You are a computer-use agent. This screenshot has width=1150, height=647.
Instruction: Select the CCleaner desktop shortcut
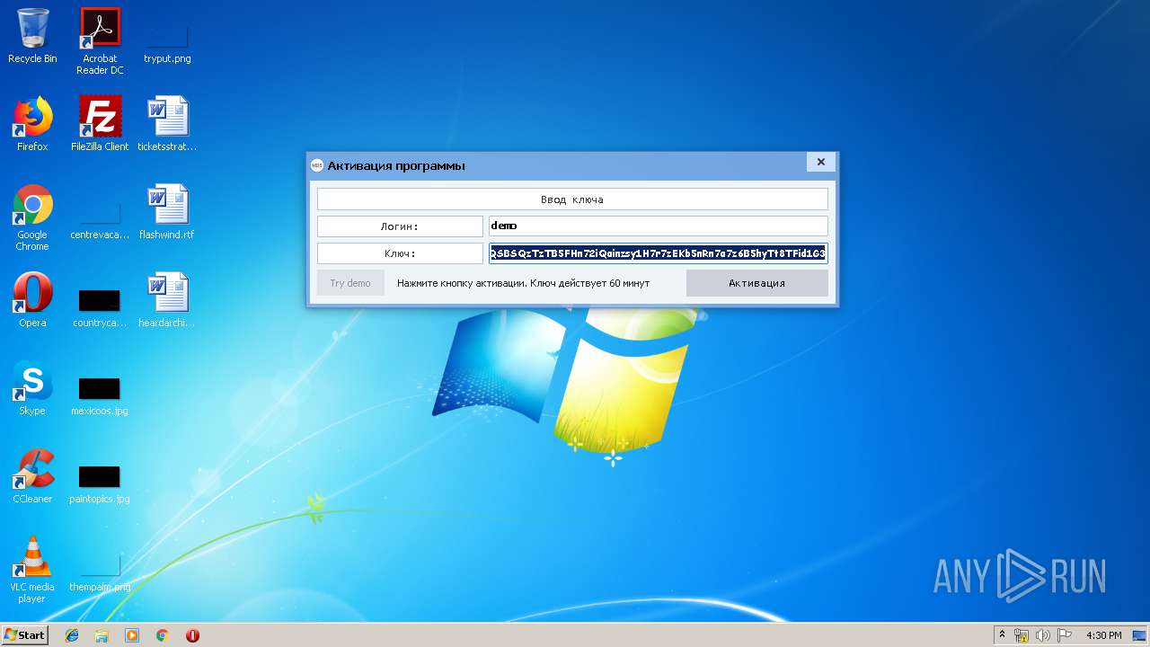[32, 476]
